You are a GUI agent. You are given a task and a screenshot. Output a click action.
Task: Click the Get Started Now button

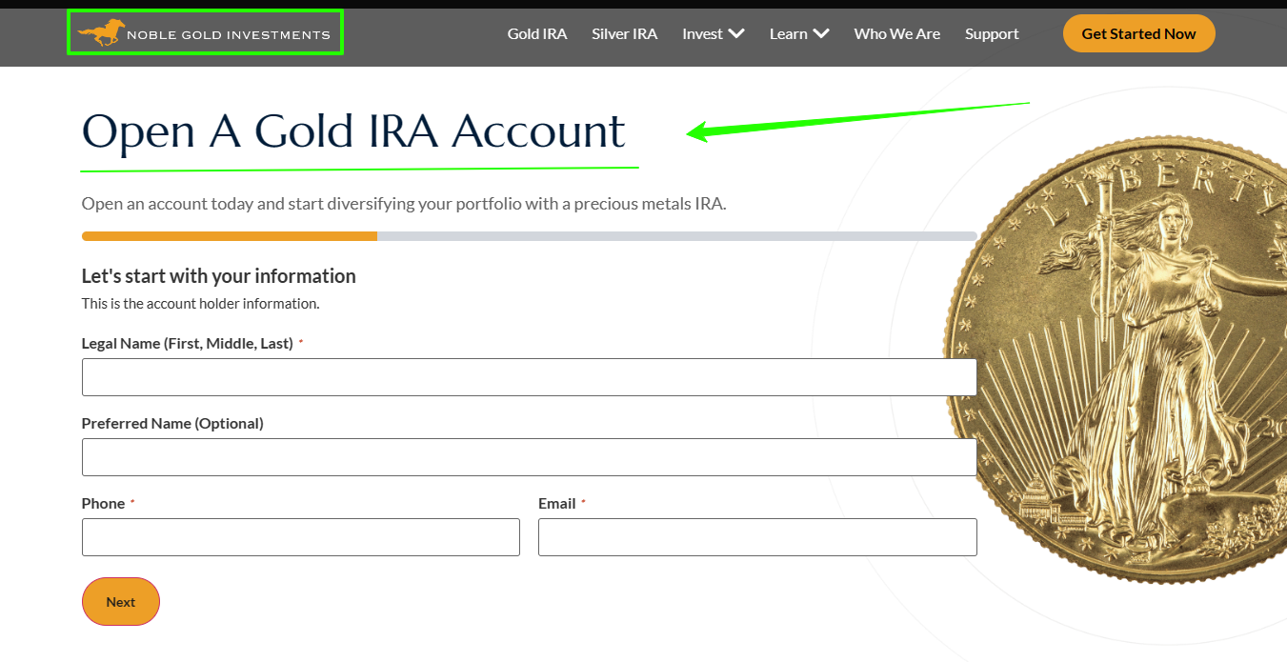click(1139, 33)
